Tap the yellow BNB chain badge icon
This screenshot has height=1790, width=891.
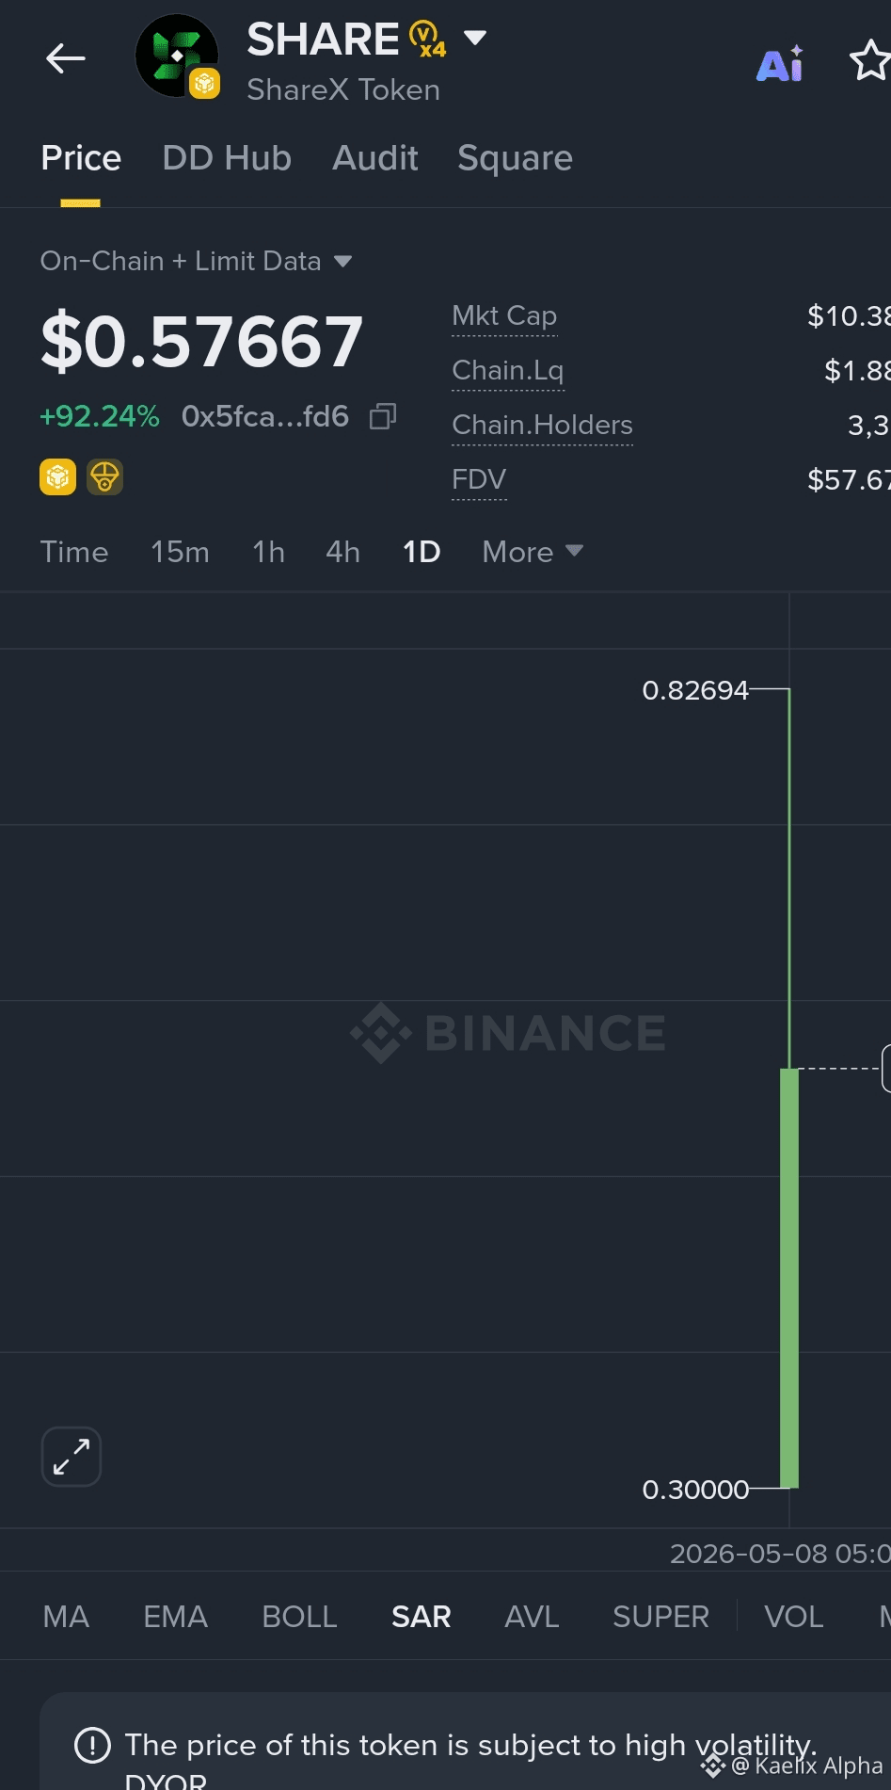(57, 477)
